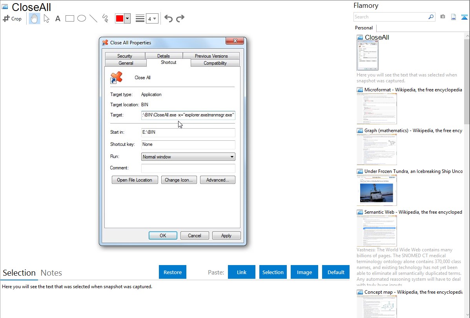Open the Details tab in Close All Properties
This screenshot has height=318, width=470.
coord(164,56)
